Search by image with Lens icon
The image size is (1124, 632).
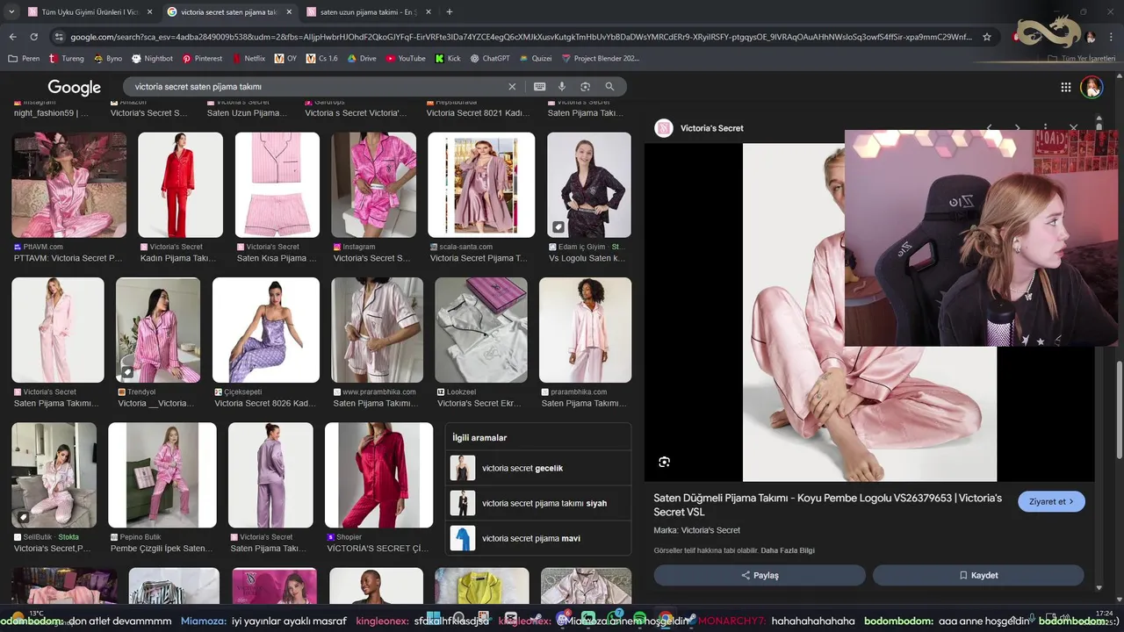coord(585,87)
